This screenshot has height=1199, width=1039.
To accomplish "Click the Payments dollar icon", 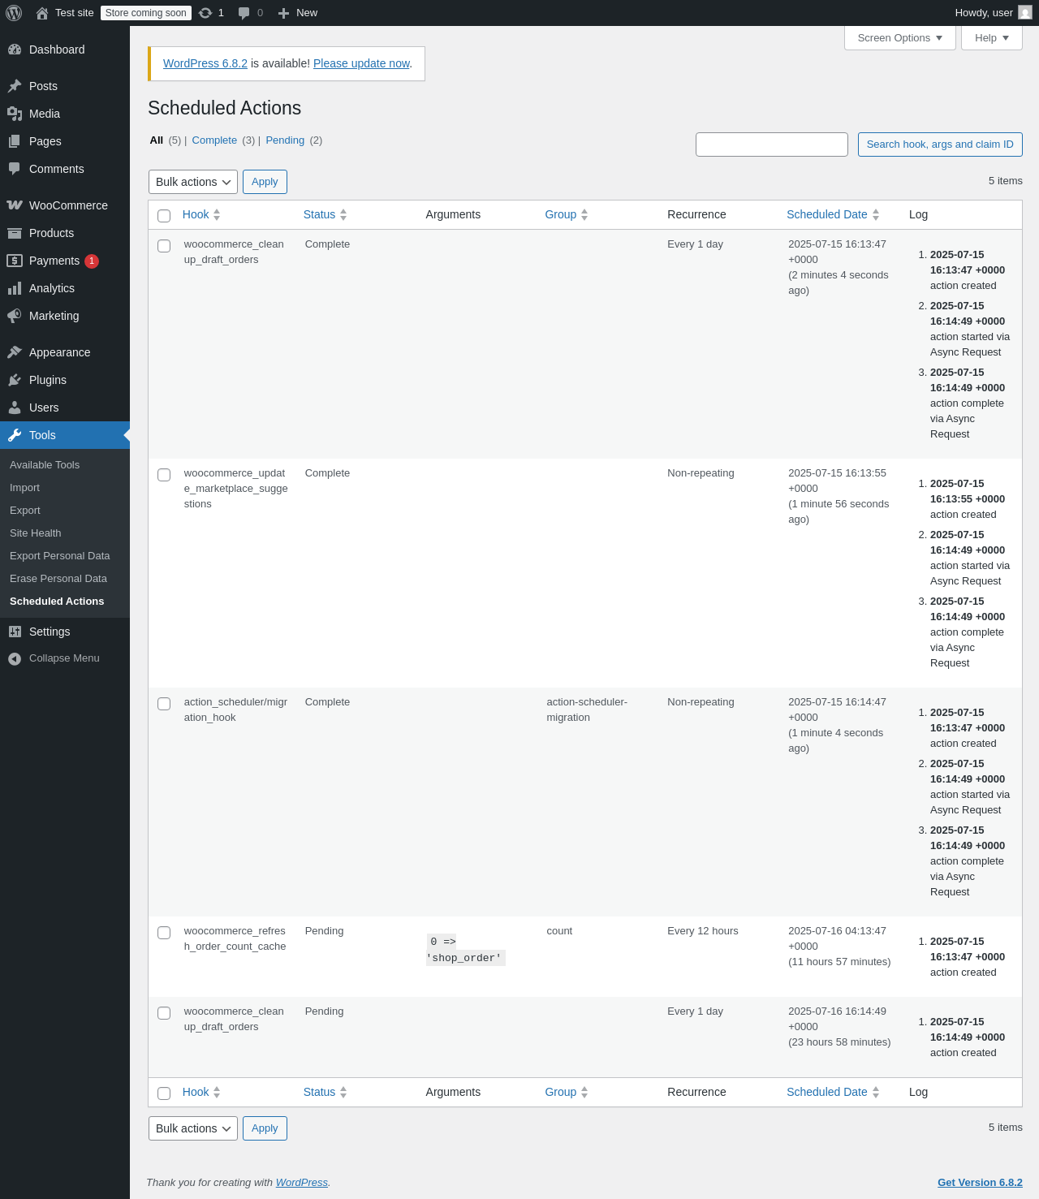I will [x=15, y=261].
